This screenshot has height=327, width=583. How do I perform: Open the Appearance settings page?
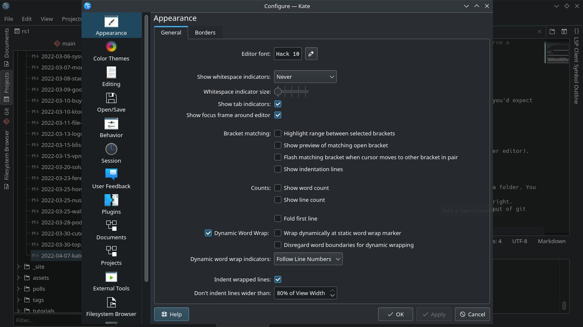111,26
